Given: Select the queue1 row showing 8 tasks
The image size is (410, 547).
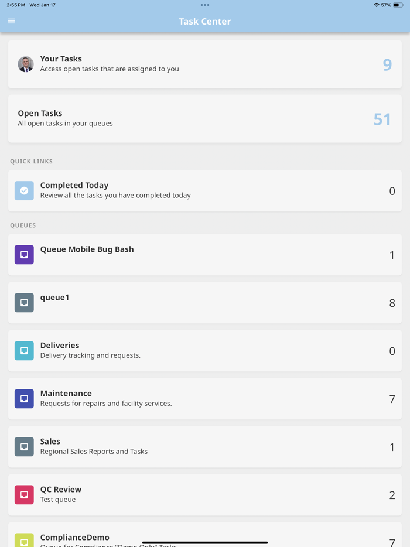Looking at the screenshot, I should pyautogui.click(x=205, y=303).
